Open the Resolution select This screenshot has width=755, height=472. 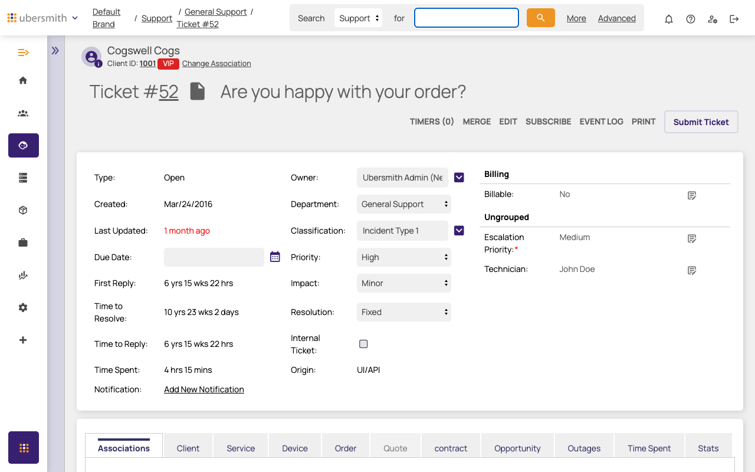(404, 312)
